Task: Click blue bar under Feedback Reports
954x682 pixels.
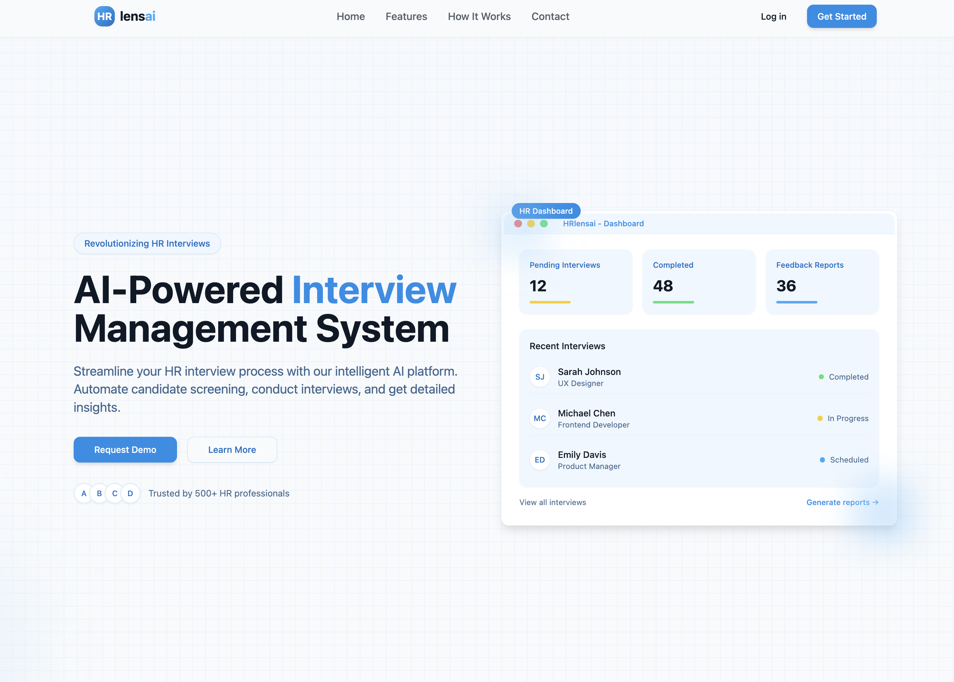Action: click(x=796, y=302)
